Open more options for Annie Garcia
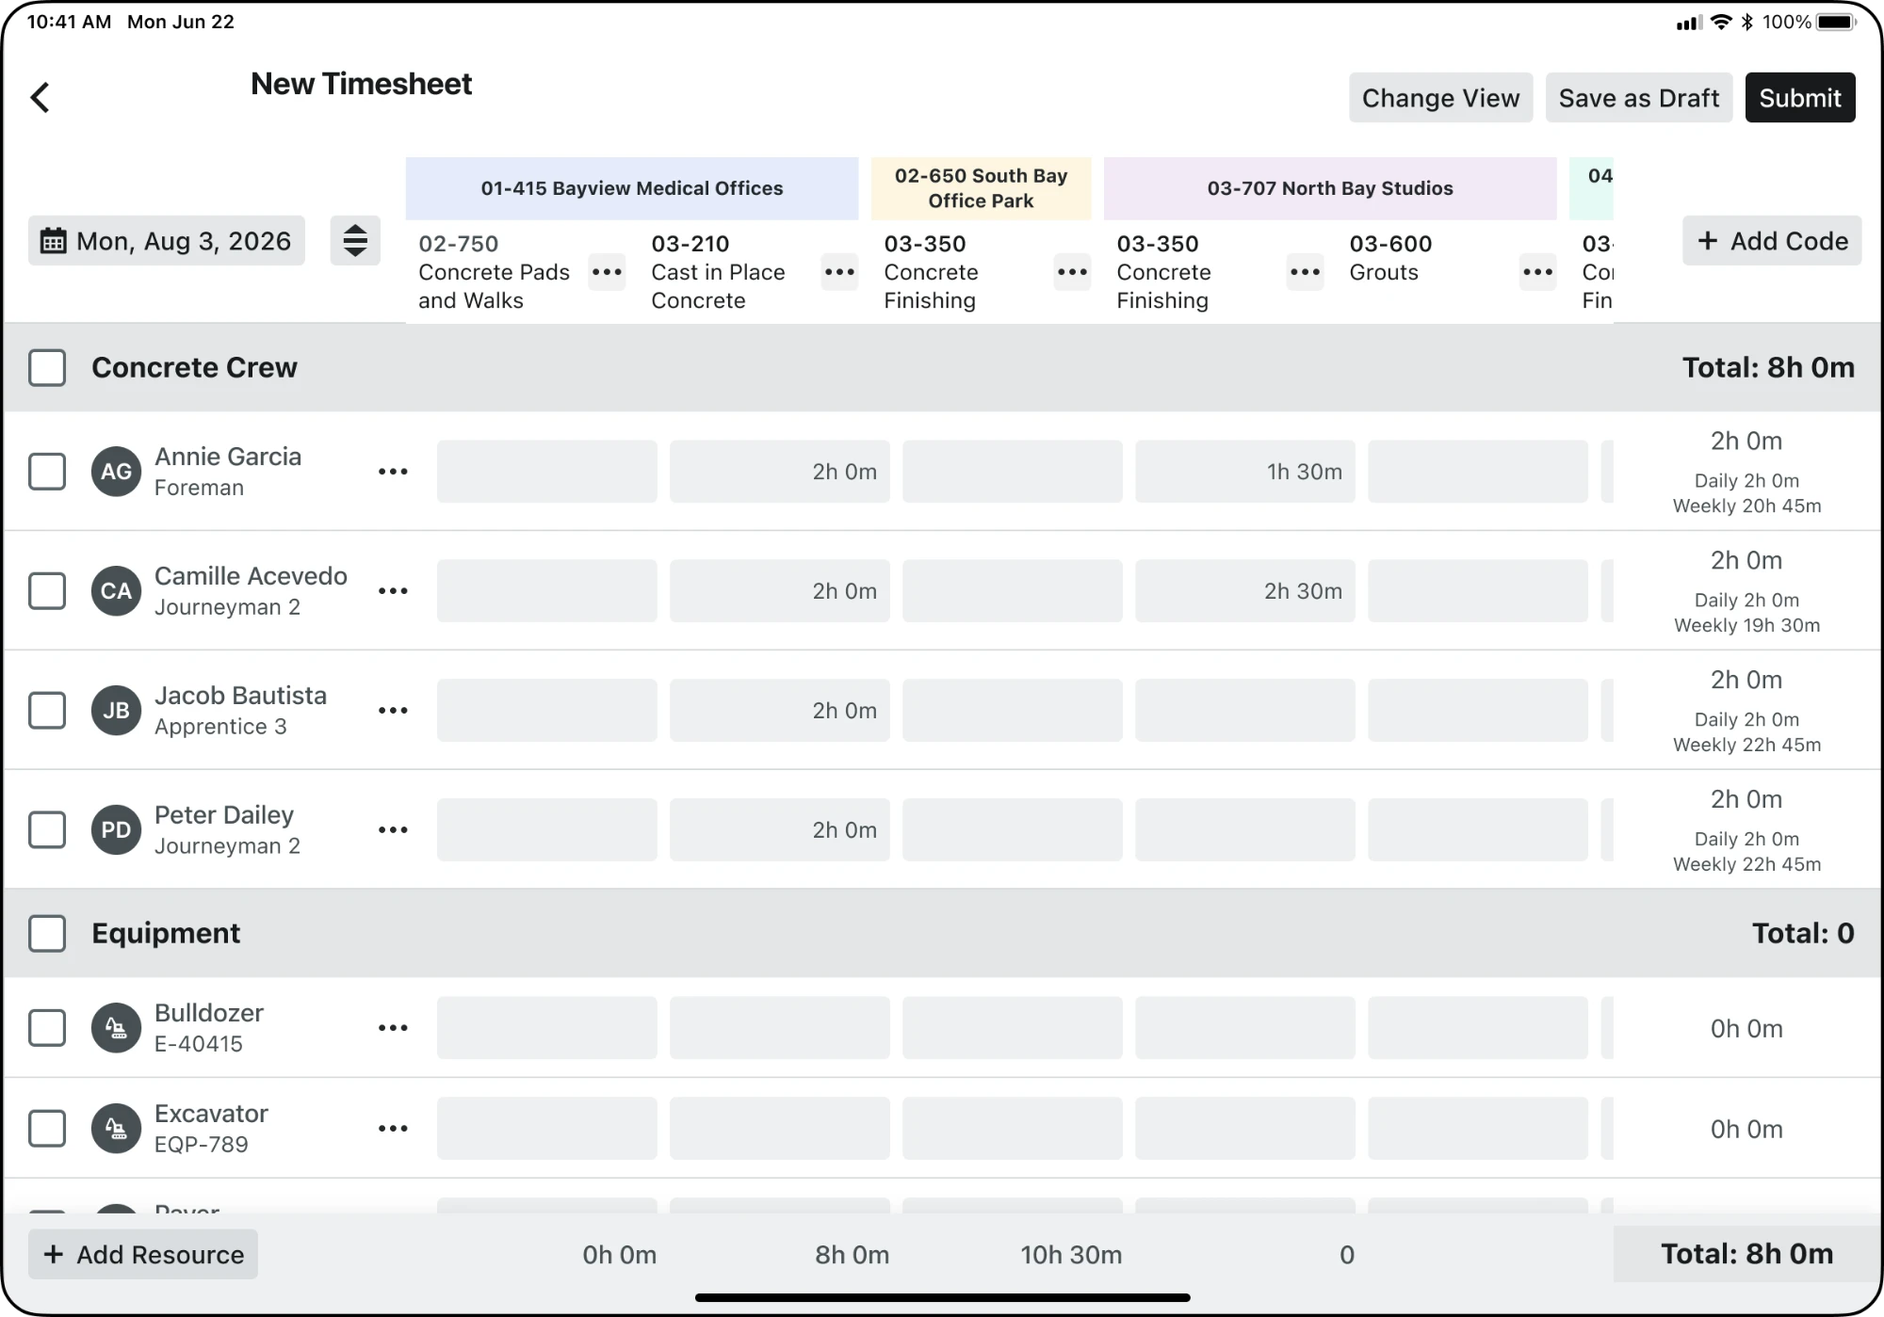The width and height of the screenshot is (1884, 1317). pyautogui.click(x=393, y=472)
